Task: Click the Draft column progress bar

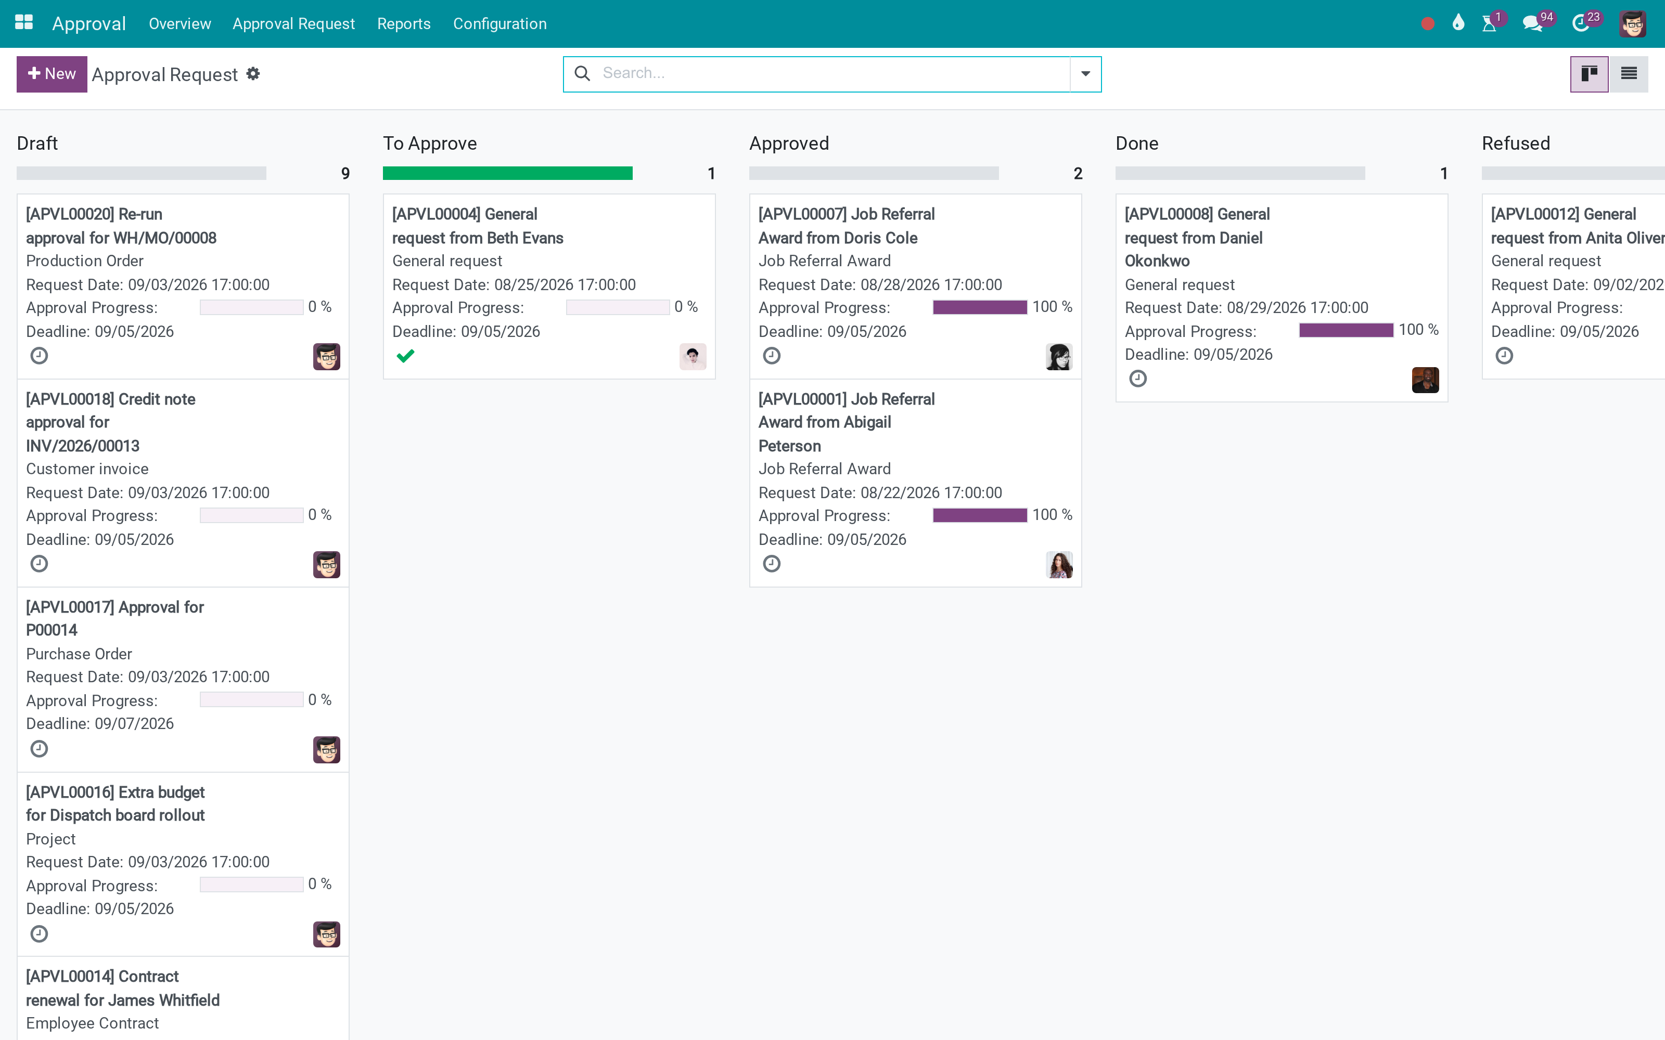Action: pos(141,173)
